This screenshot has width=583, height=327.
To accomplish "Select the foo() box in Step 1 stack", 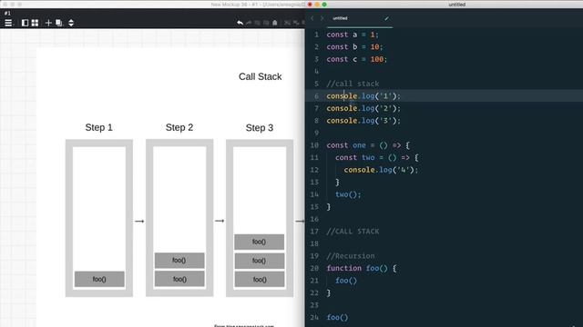I will [x=99, y=279].
